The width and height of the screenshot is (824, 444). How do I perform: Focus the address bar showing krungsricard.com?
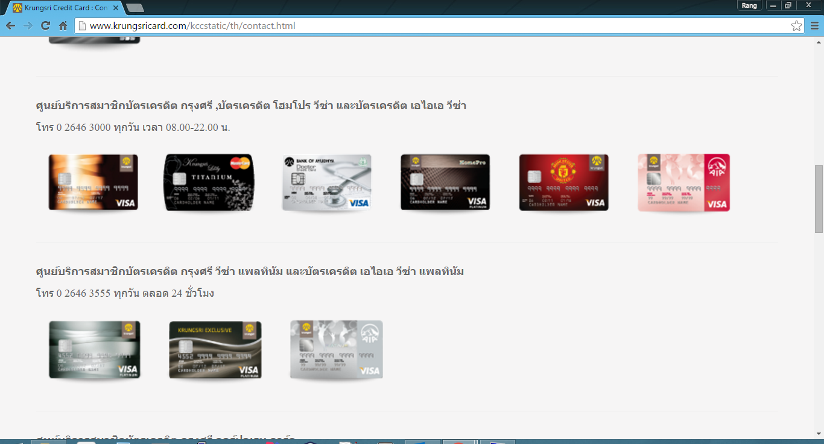pos(439,26)
